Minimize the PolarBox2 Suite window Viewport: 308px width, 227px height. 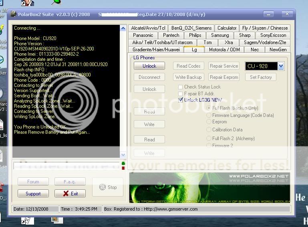[268, 14]
